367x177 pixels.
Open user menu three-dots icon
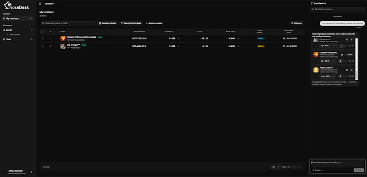32,172
